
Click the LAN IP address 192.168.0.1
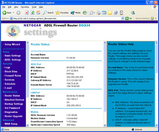[x=72, y=99]
